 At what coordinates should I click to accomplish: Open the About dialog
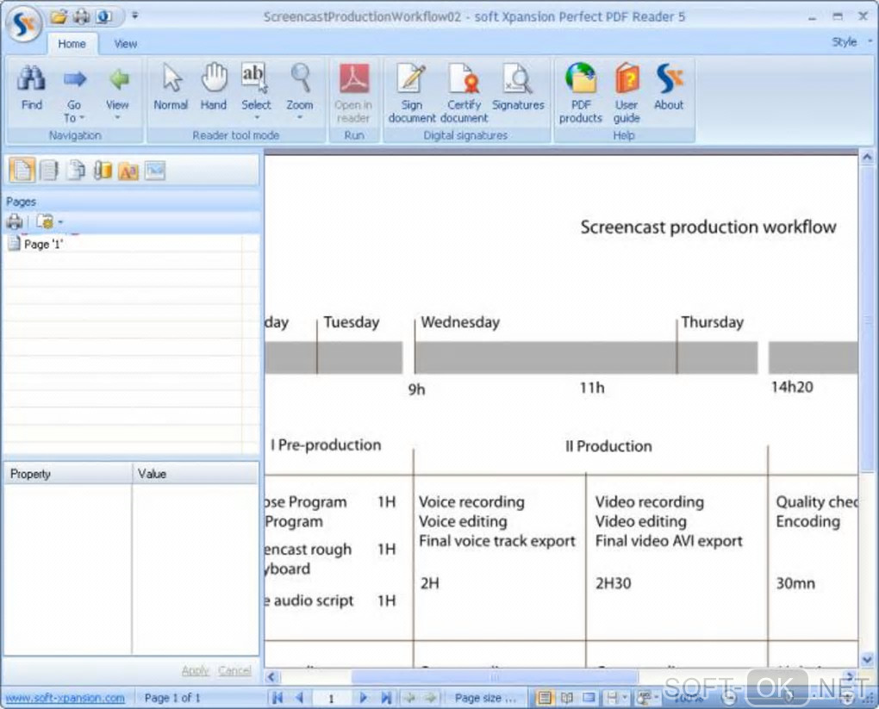(x=669, y=87)
